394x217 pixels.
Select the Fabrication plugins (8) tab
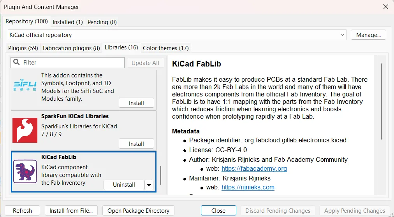[x=71, y=48]
